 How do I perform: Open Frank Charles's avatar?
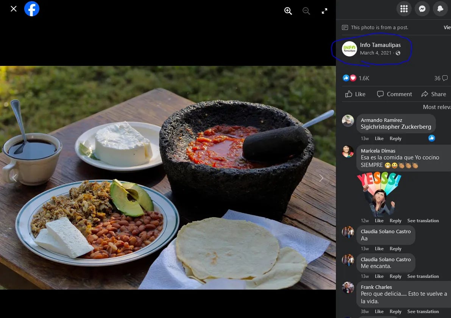coord(348,287)
